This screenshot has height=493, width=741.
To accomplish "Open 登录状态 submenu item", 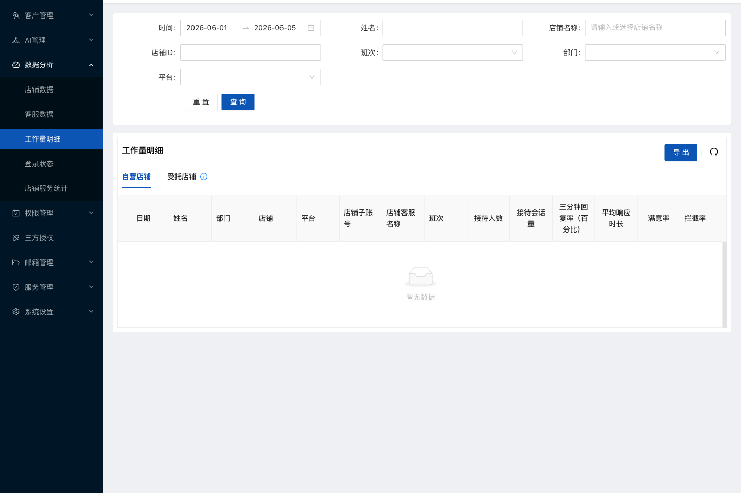I will click(x=51, y=164).
